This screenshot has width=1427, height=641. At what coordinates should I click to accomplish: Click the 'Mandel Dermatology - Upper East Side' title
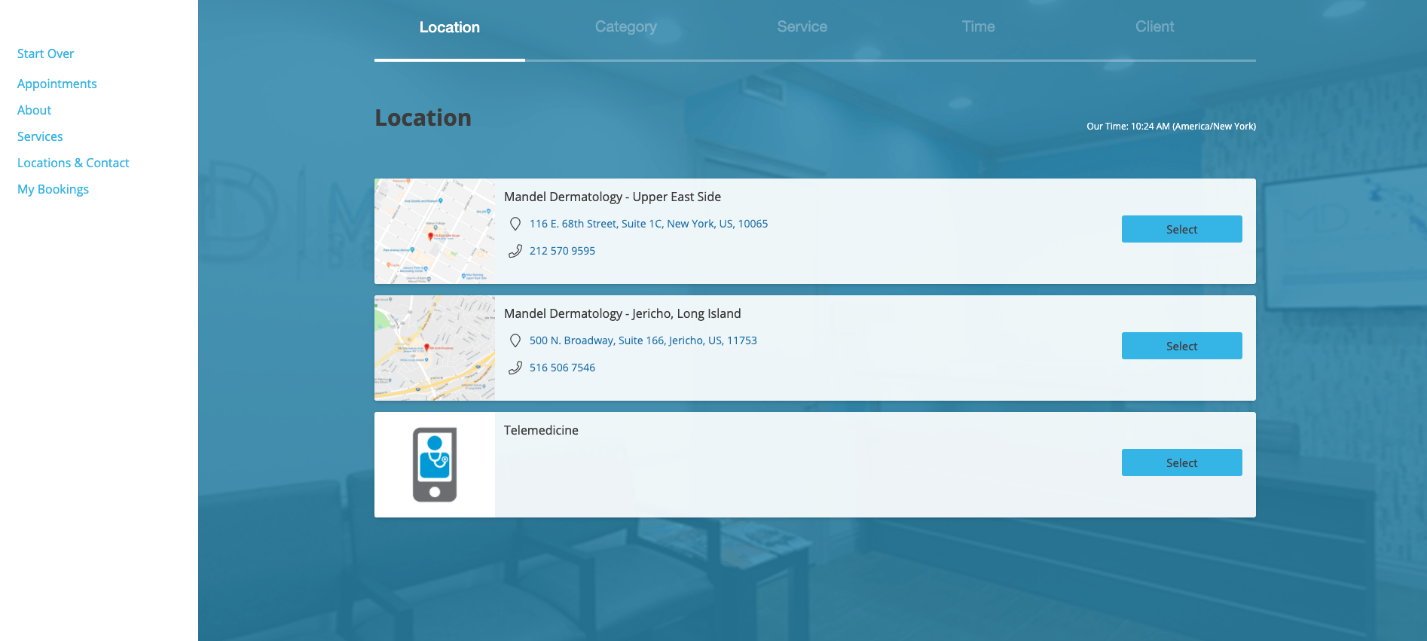click(x=613, y=197)
